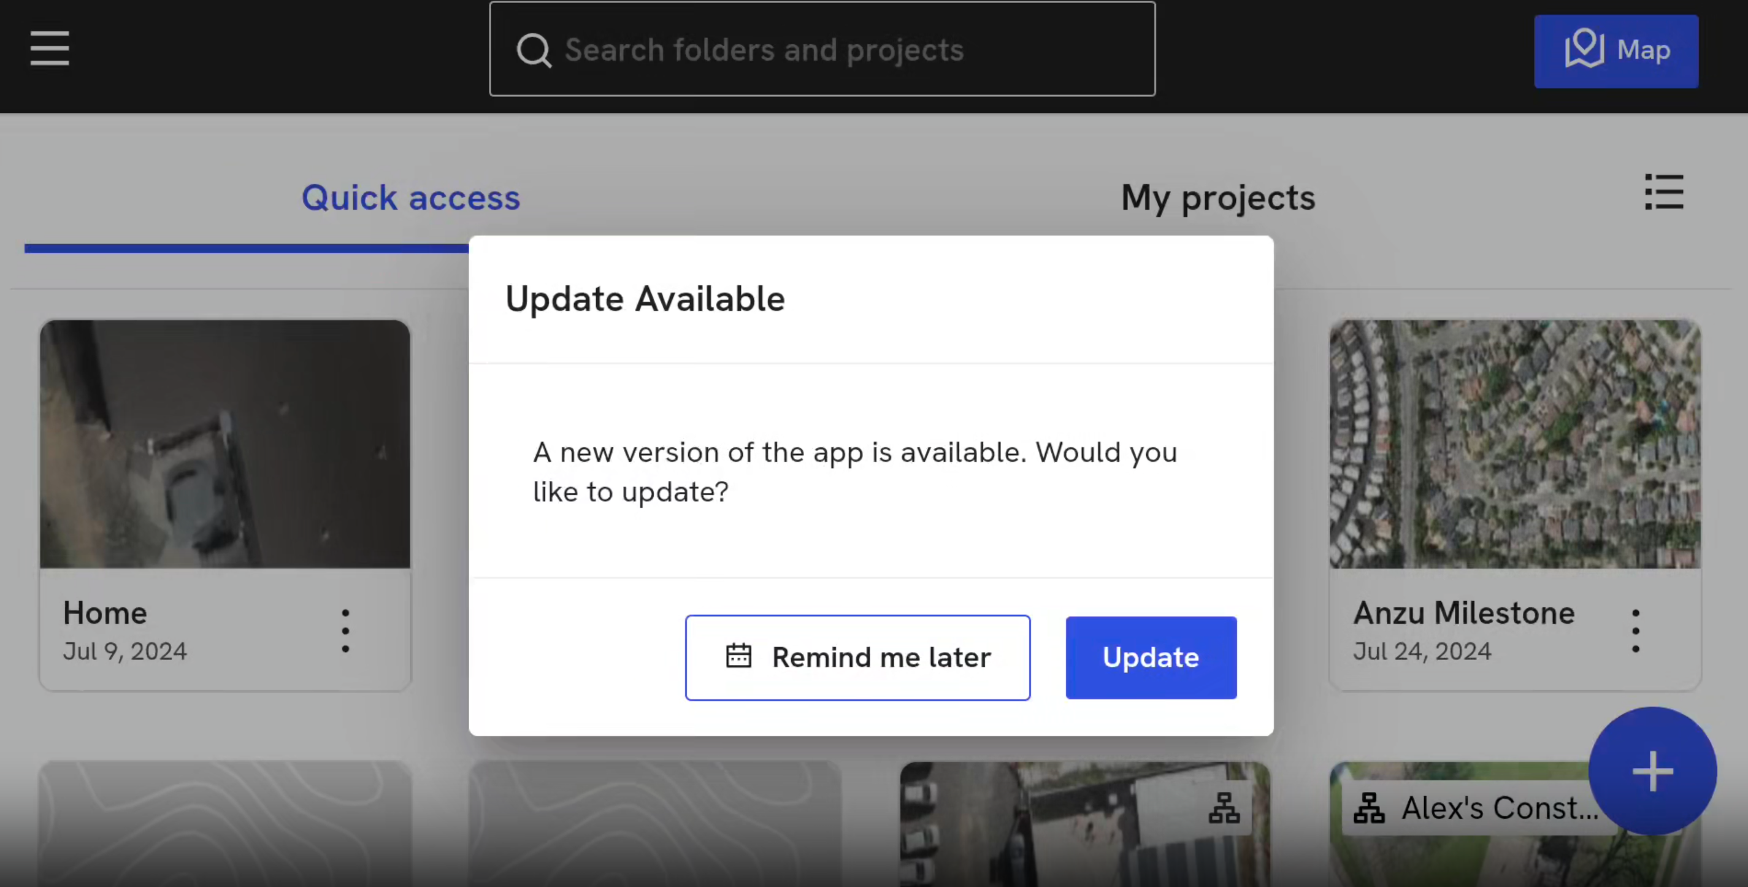The width and height of the screenshot is (1748, 887).
Task: Choose Remind me later
Action: pyautogui.click(x=857, y=657)
